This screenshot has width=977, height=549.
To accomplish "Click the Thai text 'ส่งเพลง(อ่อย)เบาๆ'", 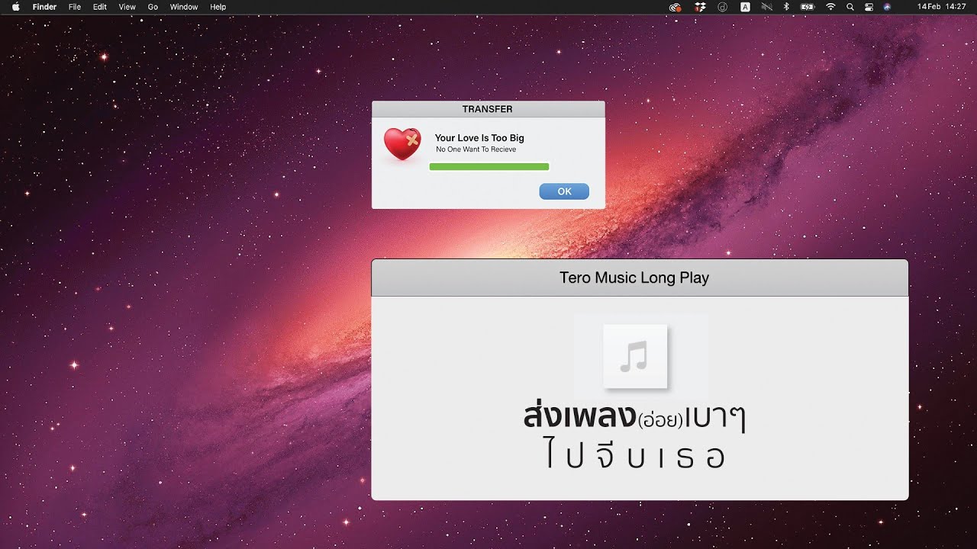I will 634,418.
